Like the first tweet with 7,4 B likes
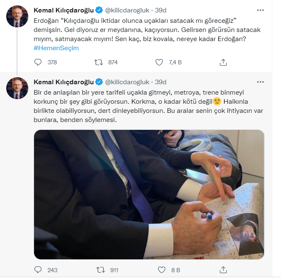 click(159, 62)
